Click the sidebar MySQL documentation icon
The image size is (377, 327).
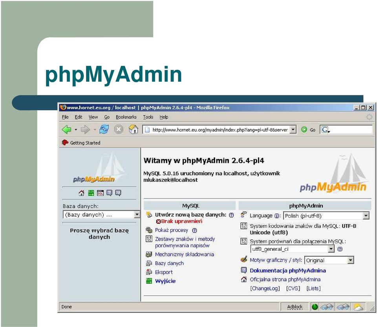pyautogui.click(x=118, y=193)
